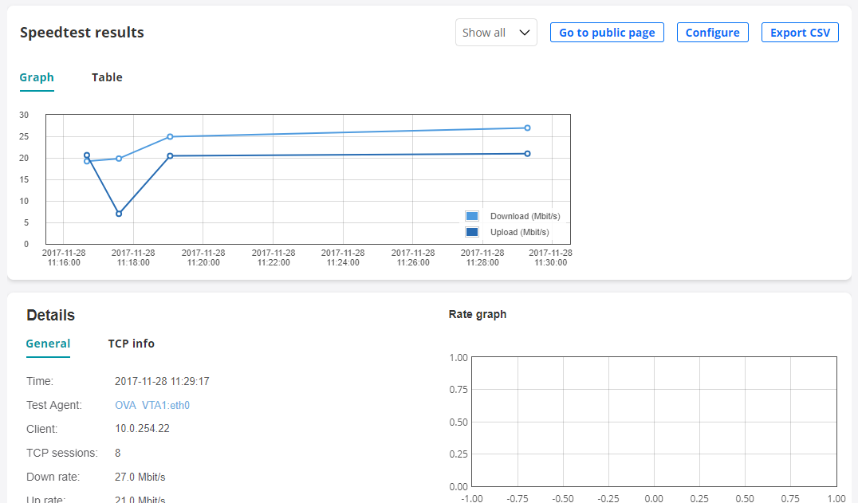
Task: Select the last upload point at 21 Mbit/s
Action: (x=527, y=154)
